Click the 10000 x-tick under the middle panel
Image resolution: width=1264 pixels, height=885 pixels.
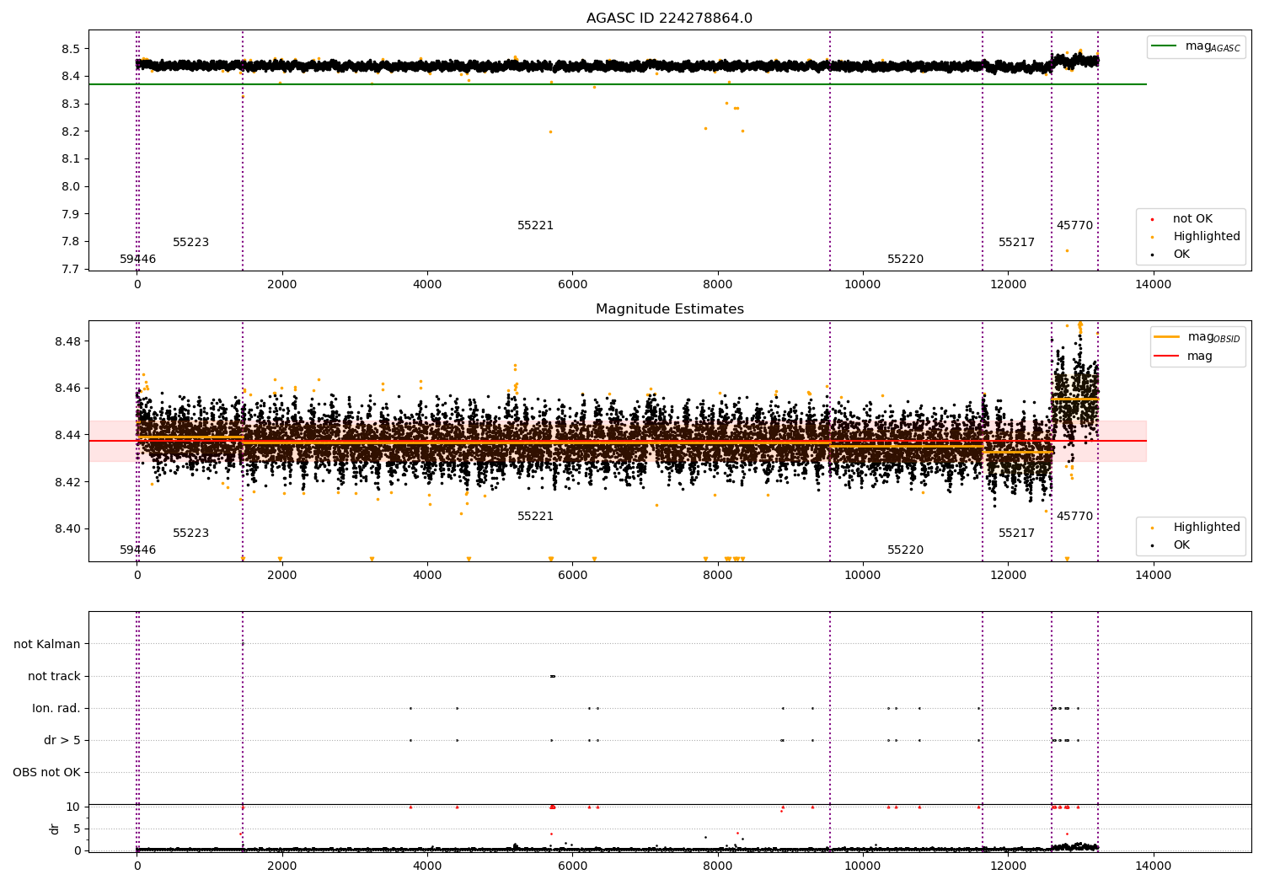coord(863,575)
